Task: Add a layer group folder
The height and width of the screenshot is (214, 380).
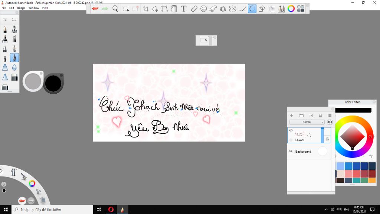Action: (x=301, y=115)
